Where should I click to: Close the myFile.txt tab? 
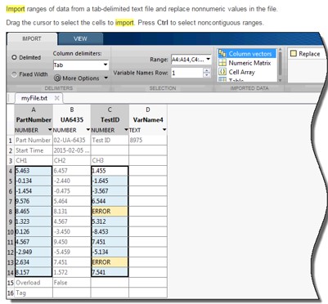[x=56, y=98]
